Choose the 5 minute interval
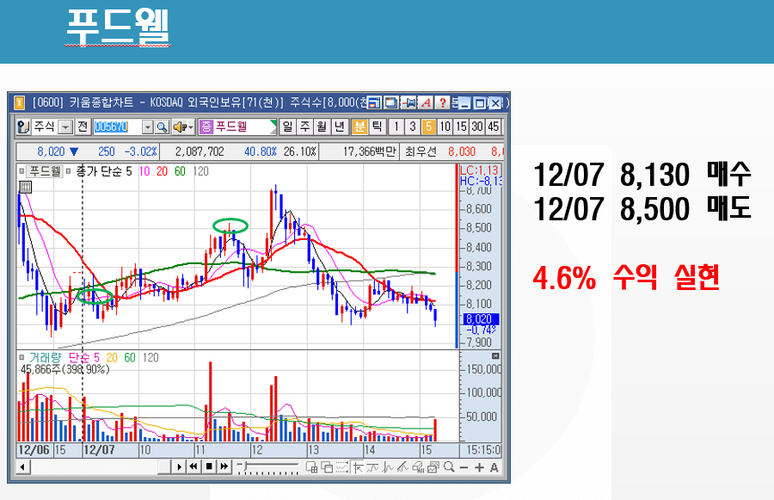 (428, 127)
